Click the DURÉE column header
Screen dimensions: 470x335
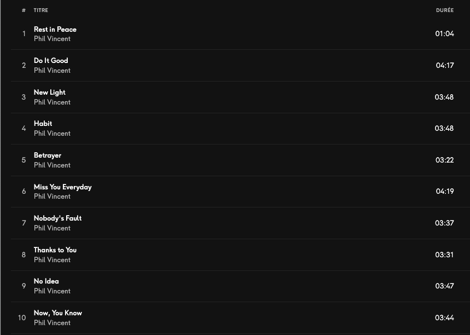click(444, 10)
